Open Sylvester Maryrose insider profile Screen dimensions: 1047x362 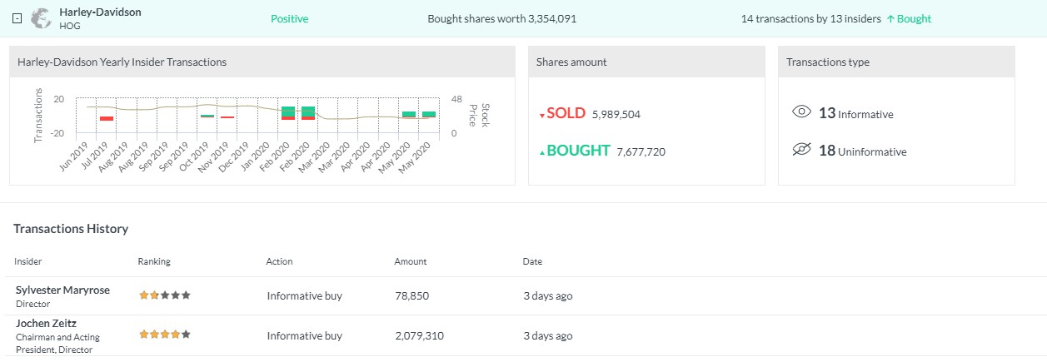[x=62, y=290]
